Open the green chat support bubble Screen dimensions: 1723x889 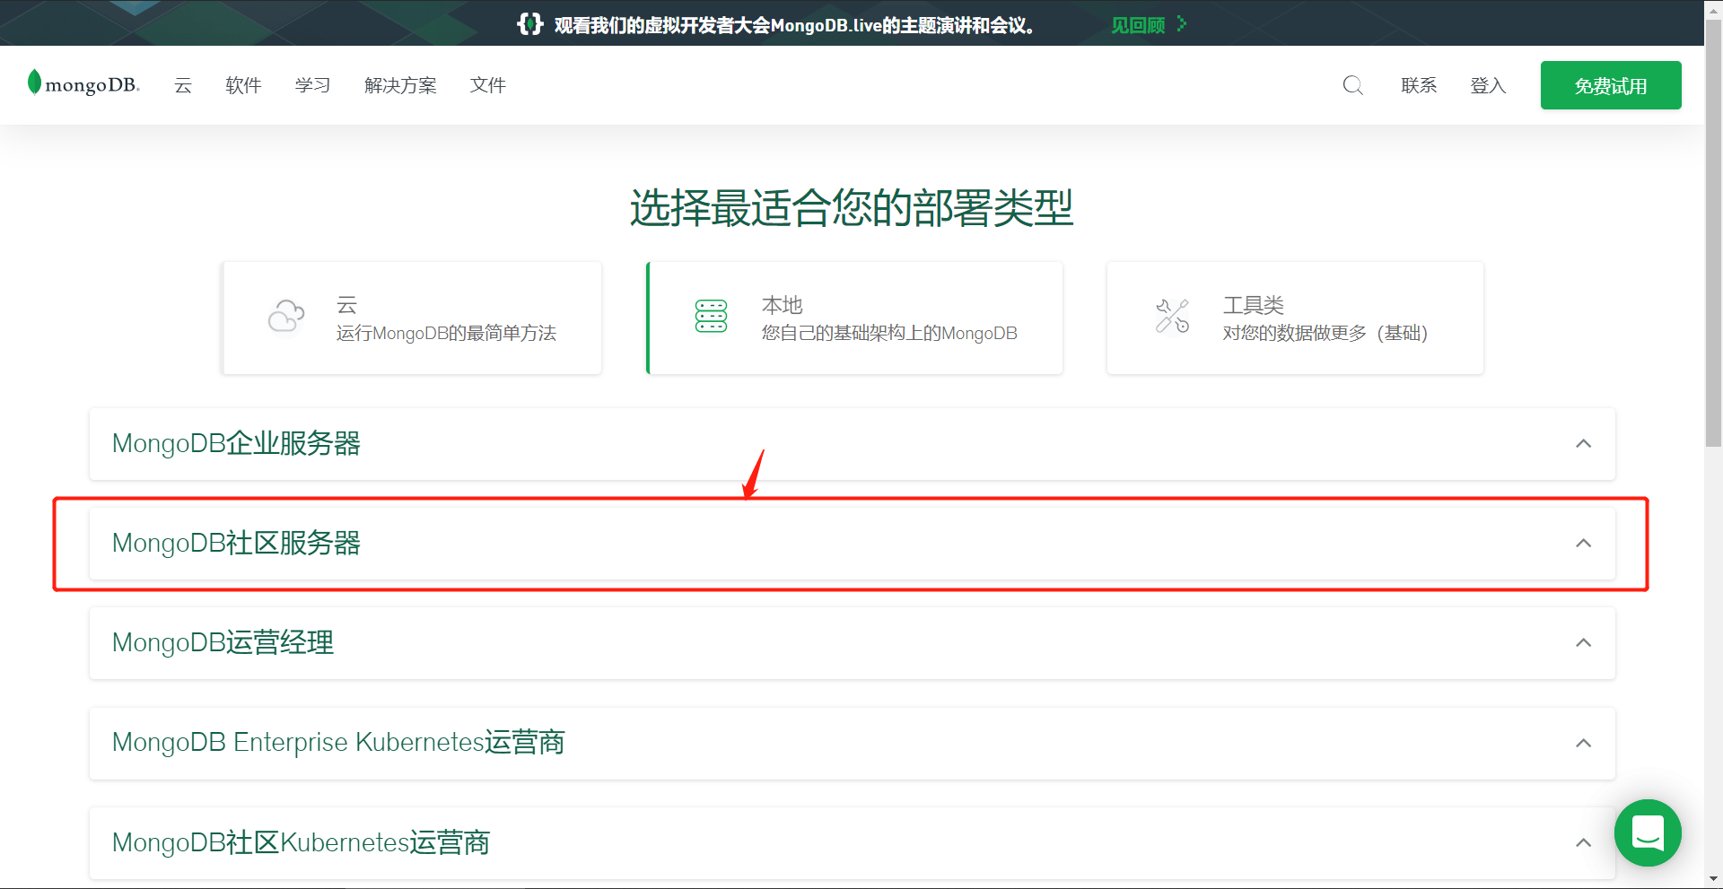click(x=1648, y=832)
